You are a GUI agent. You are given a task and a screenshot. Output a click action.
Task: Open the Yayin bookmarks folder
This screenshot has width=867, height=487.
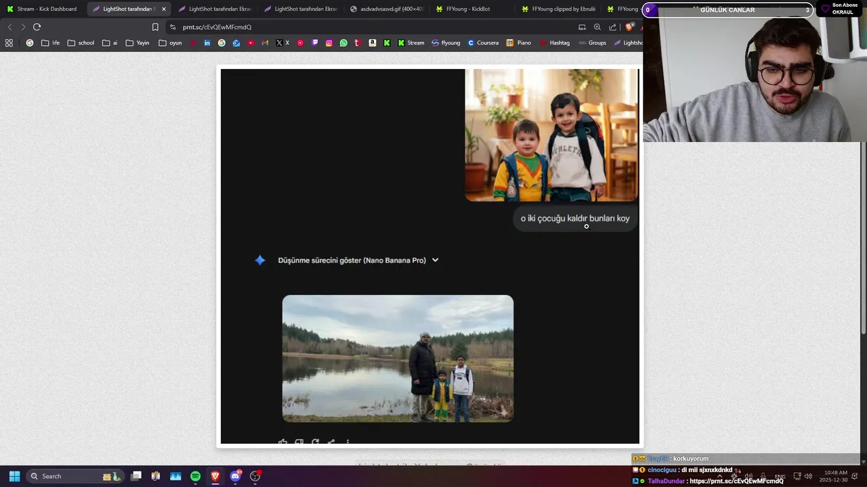(138, 43)
